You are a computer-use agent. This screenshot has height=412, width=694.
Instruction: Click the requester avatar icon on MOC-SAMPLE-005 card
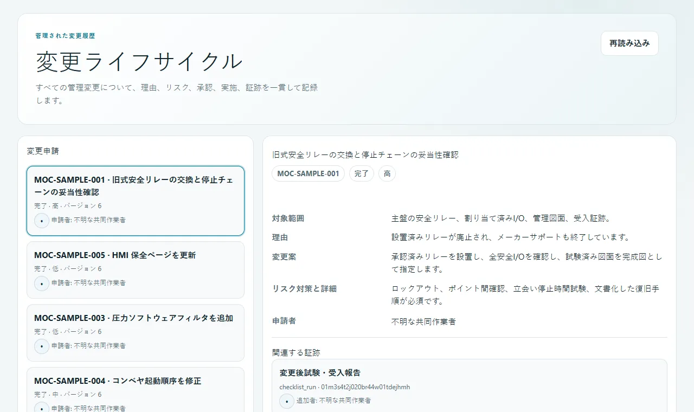[x=42, y=284]
